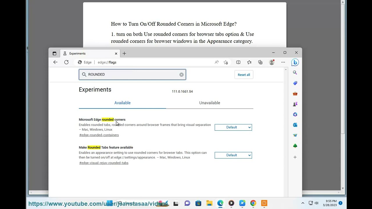
Task: Open sidebar Microsoft 365 icon
Action: click(295, 114)
